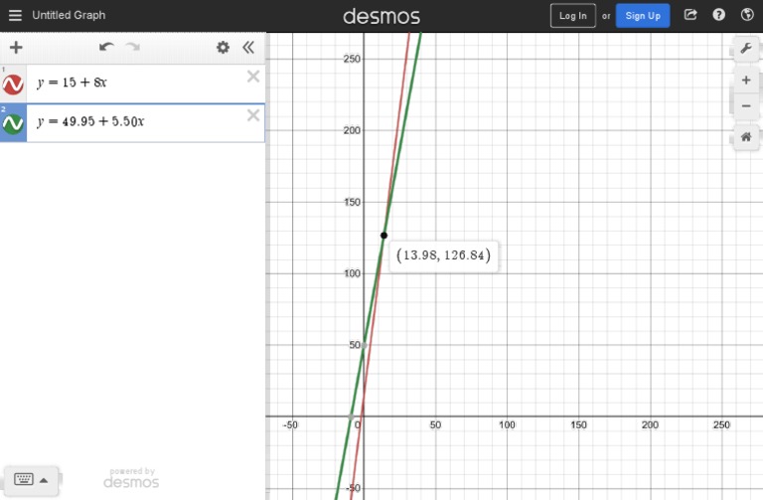Delete expression y = 49.95 + 5.50x
This screenshot has height=500, width=763.
click(253, 115)
